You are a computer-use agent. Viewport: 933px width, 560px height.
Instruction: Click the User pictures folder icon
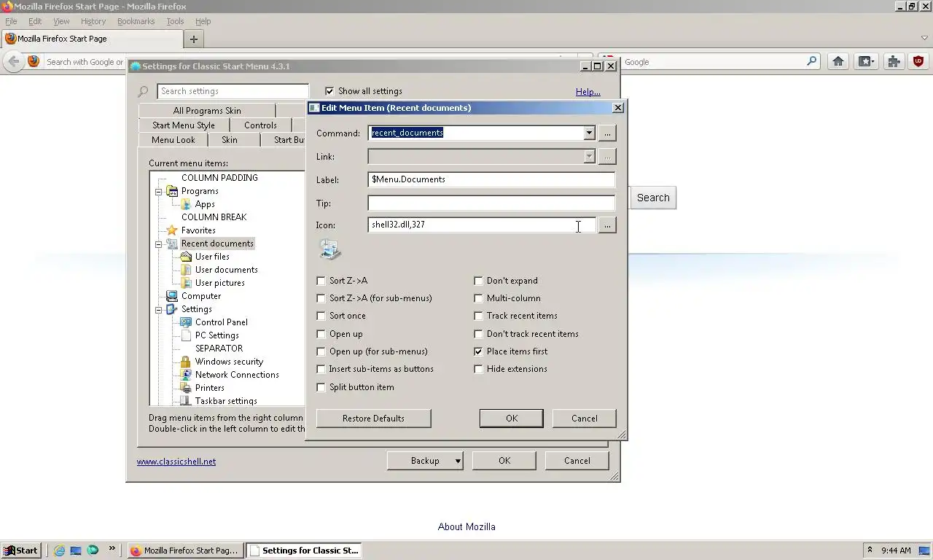[x=185, y=283]
